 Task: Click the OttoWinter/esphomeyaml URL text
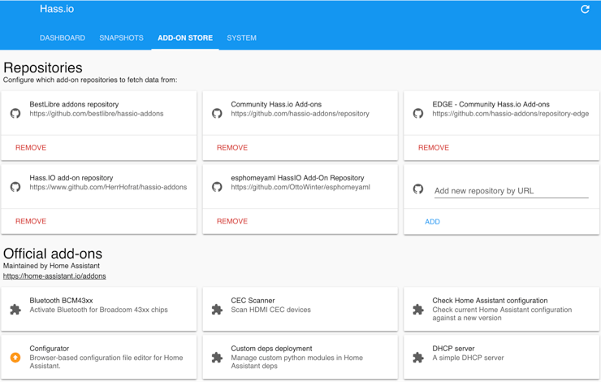coord(300,187)
